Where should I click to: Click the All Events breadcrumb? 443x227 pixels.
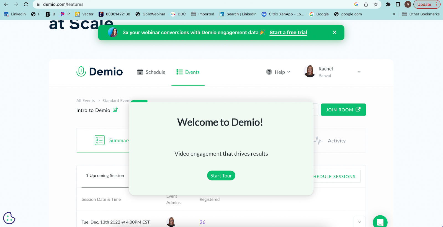pyautogui.click(x=86, y=101)
